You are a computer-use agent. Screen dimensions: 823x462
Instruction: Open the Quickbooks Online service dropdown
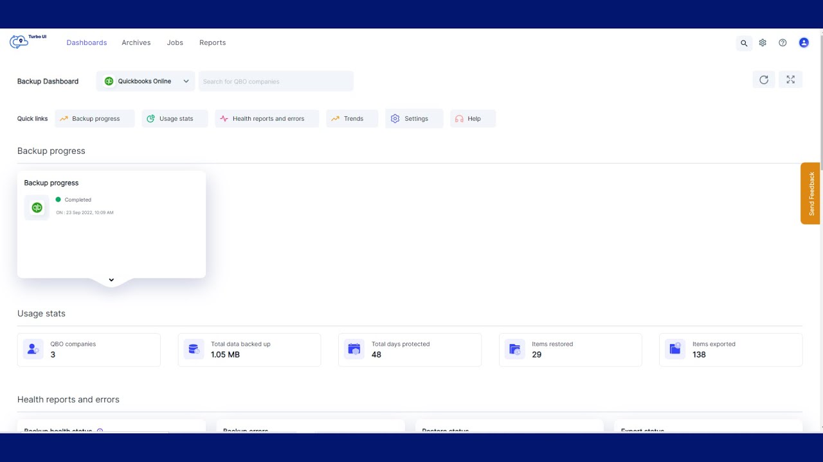145,81
